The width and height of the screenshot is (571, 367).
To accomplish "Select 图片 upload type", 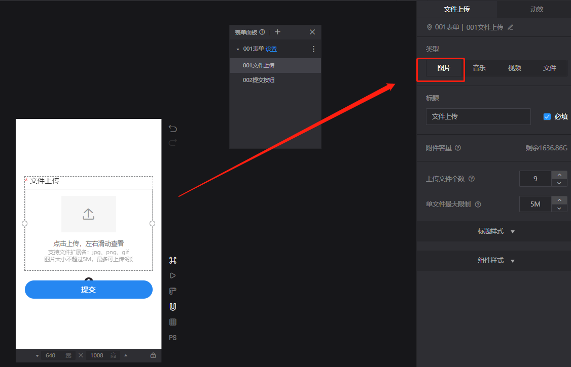I will coord(444,68).
